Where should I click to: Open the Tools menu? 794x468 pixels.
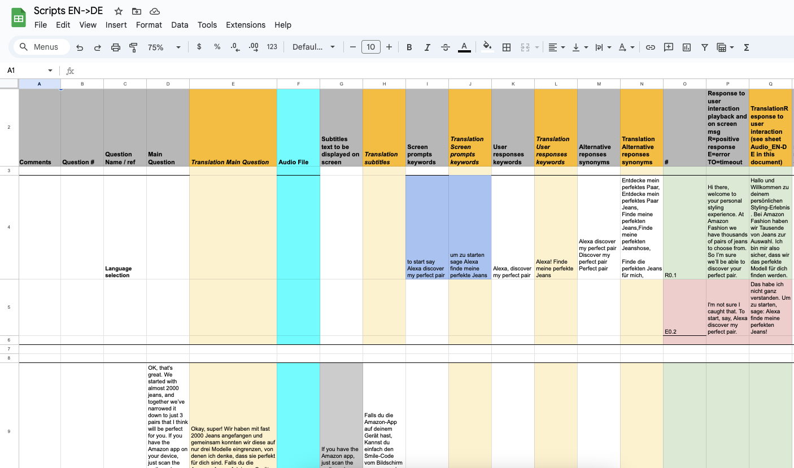207,25
